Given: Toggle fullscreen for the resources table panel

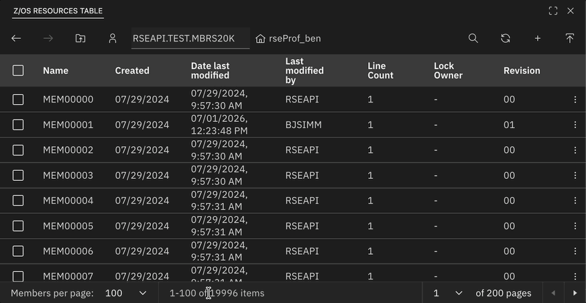Looking at the screenshot, I should click(x=553, y=11).
